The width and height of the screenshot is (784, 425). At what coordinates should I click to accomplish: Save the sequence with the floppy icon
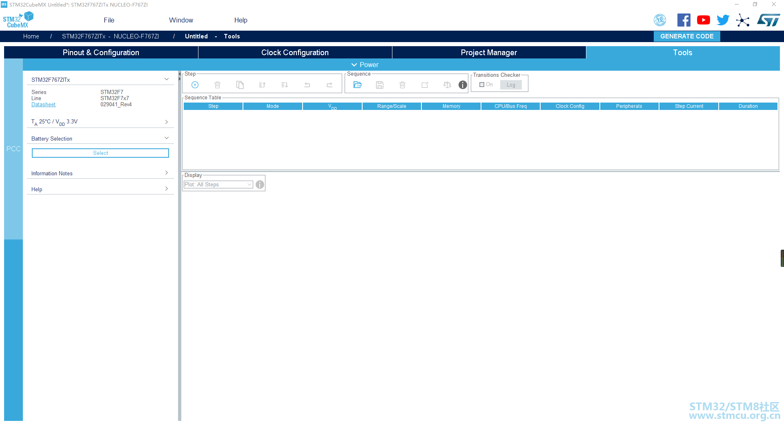tap(380, 85)
